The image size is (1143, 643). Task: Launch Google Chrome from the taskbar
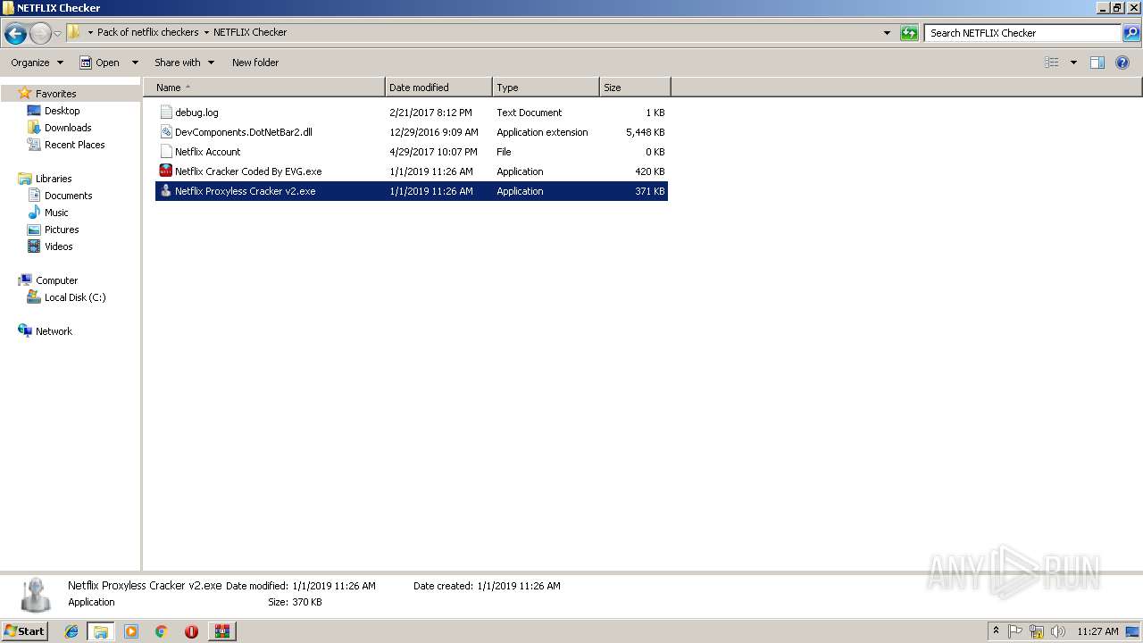coord(162,631)
